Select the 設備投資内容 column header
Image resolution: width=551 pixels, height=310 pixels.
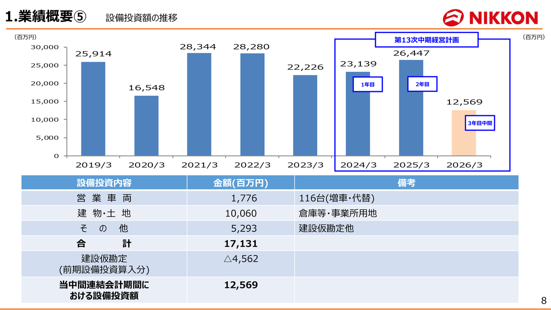tap(104, 183)
